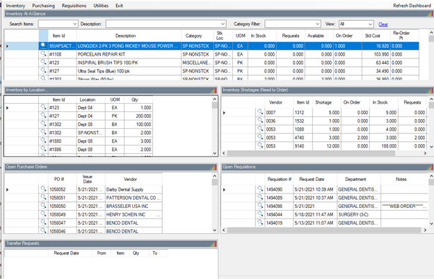Viewport: 434px width, 279px height.
Task: Click magnifier for #1880 Dept 08 location row
Action: [43, 141]
